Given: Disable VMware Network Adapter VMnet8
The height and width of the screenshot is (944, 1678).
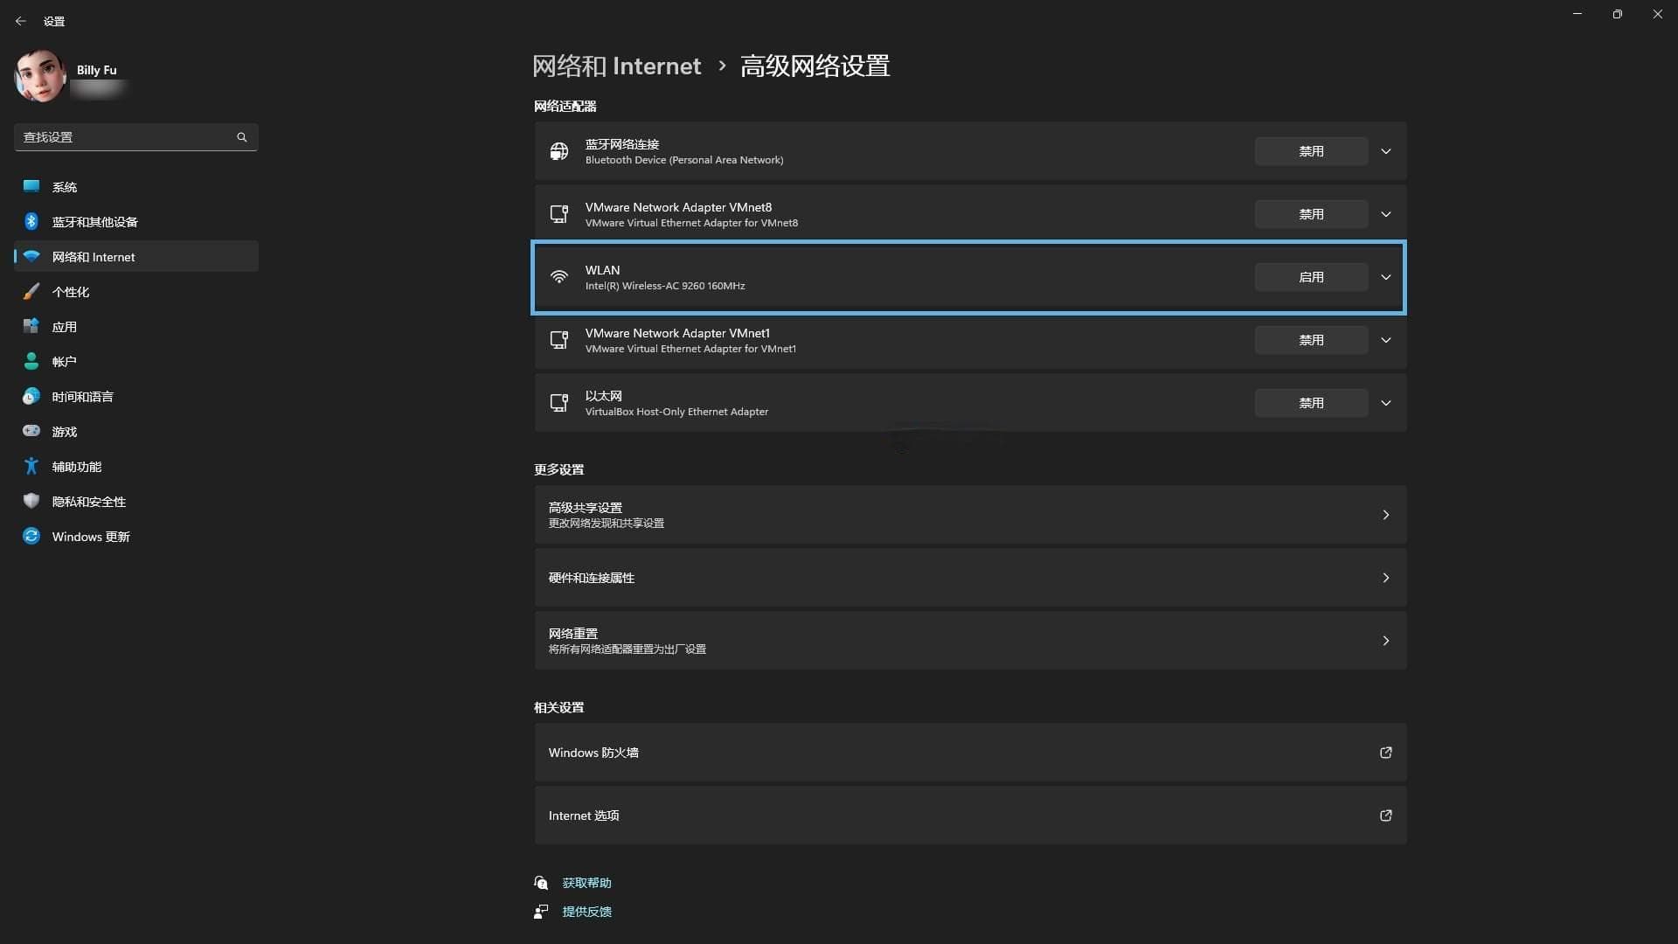Looking at the screenshot, I should click(1311, 214).
